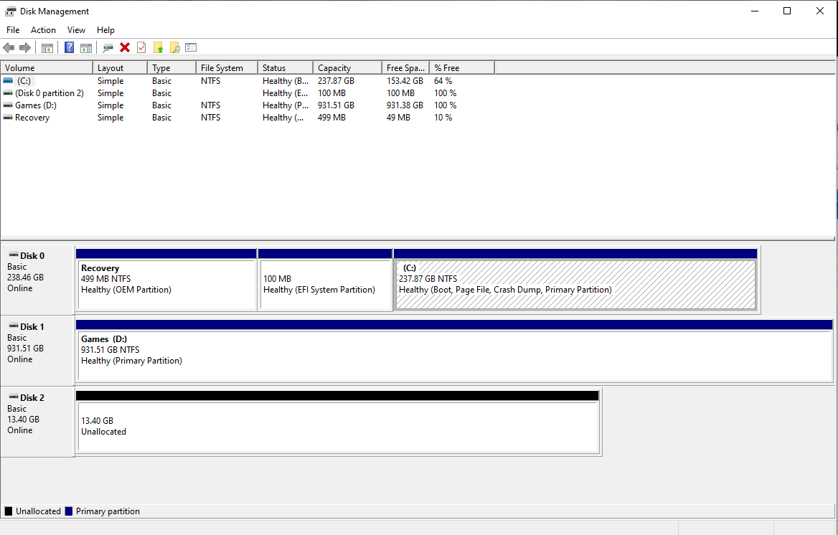Select the Games (D:) volume name

click(36, 105)
